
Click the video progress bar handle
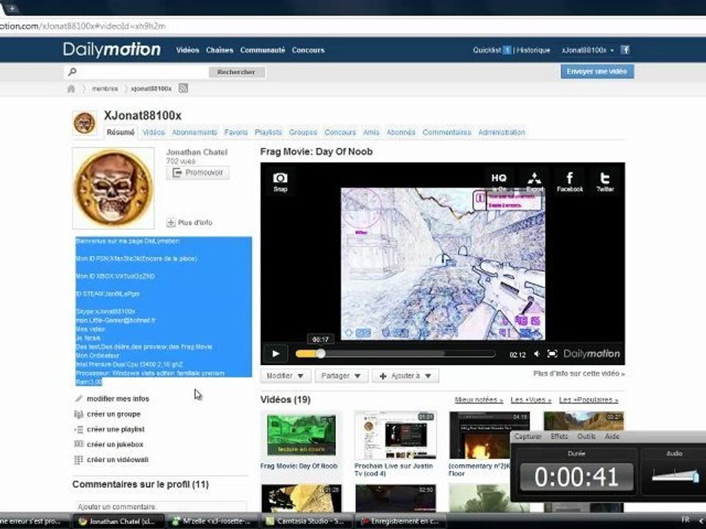(x=321, y=353)
